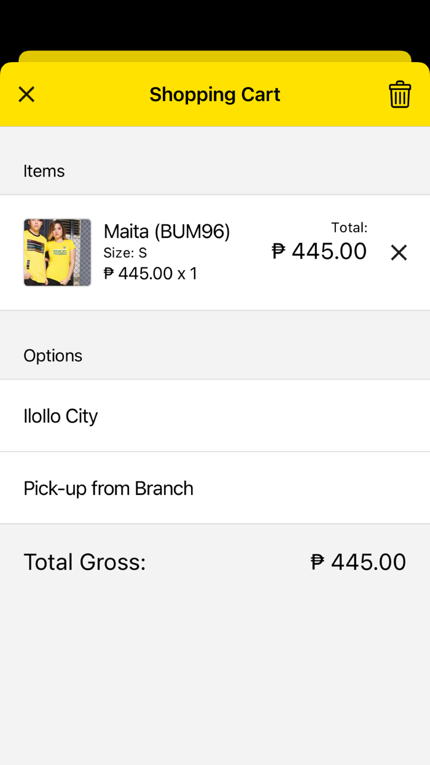
Task: Remove Maita (BUM96) from the cart
Action: (x=399, y=252)
